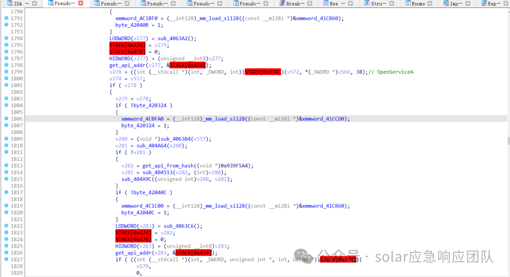
Task: Close the Hex tab
Action: pyautogui.click(x=350, y=3)
